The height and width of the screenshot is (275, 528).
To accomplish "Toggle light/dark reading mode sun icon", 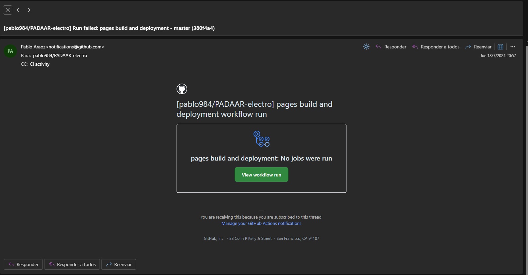I will click(366, 47).
